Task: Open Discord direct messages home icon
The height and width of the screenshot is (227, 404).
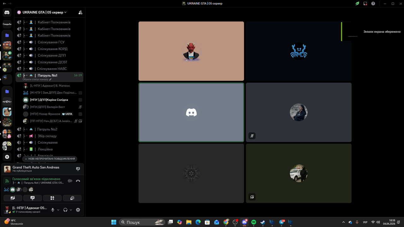Action: pos(7,13)
